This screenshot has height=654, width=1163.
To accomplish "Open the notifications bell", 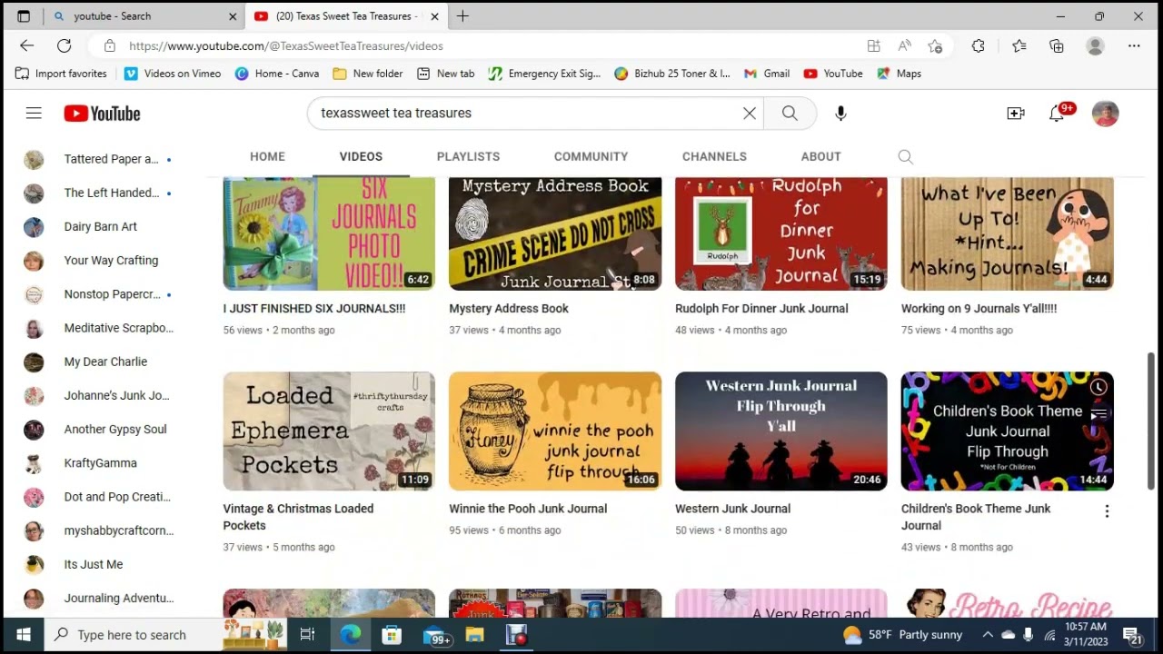I will pyautogui.click(x=1057, y=114).
